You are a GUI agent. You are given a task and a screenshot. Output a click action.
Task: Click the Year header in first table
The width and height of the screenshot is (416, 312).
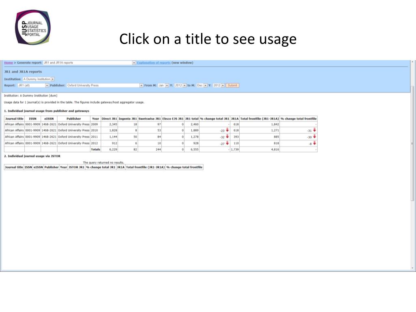click(95, 119)
